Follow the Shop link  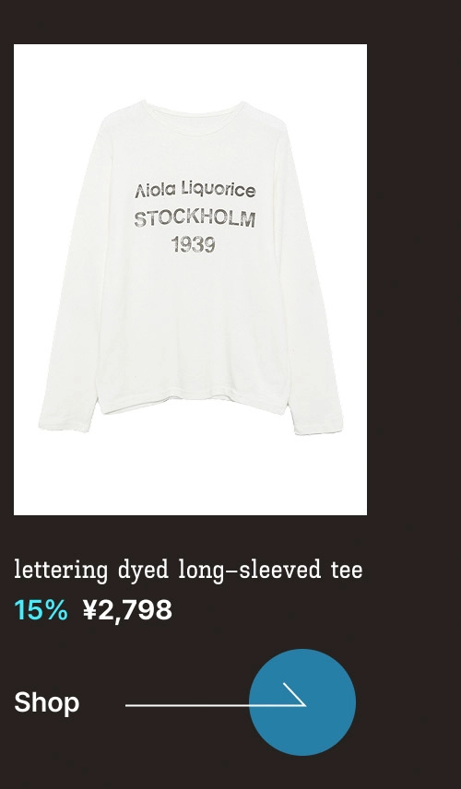[47, 702]
